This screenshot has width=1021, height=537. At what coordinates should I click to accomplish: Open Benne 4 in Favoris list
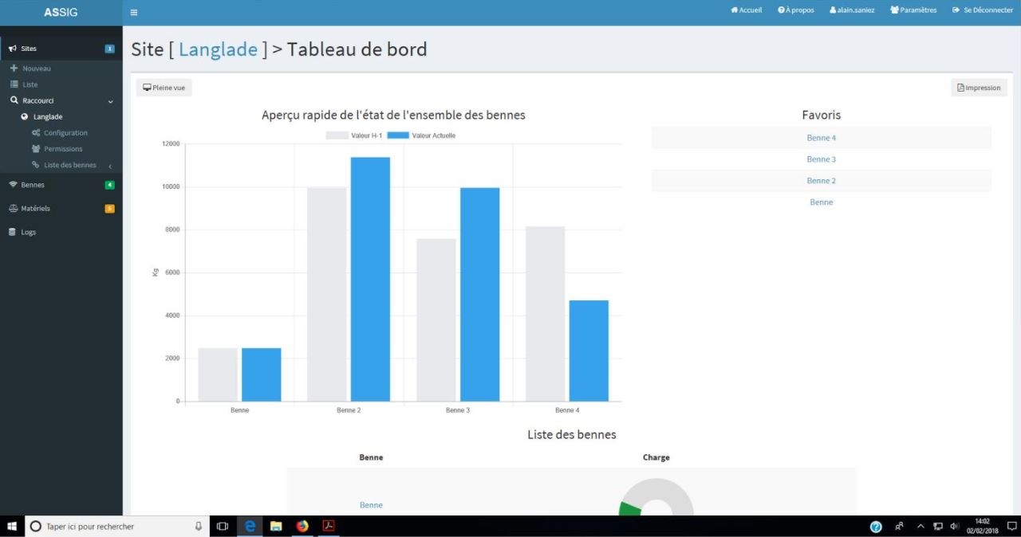(821, 138)
